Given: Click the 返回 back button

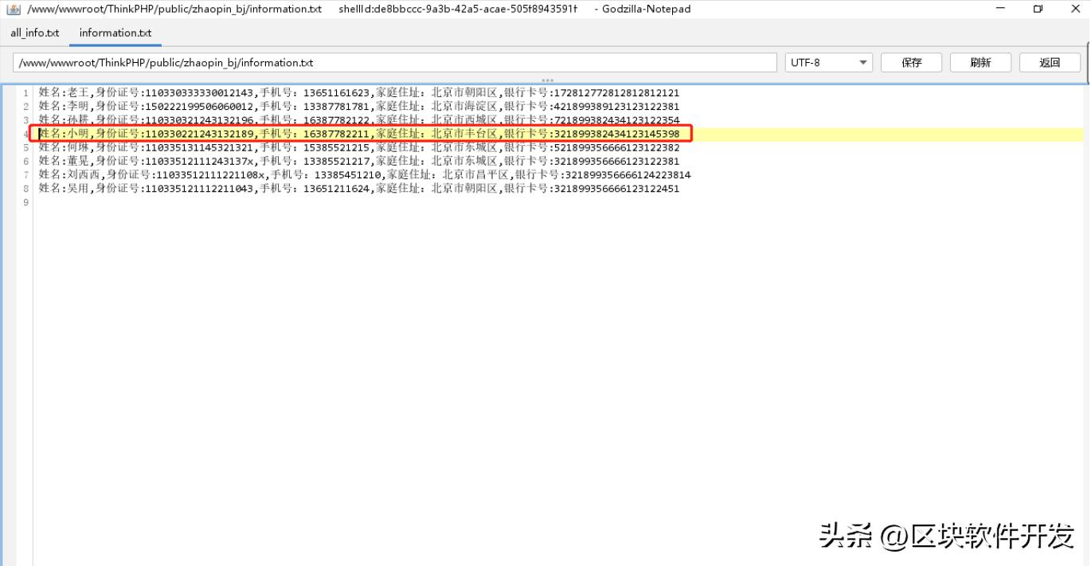Looking at the screenshot, I should [1050, 63].
